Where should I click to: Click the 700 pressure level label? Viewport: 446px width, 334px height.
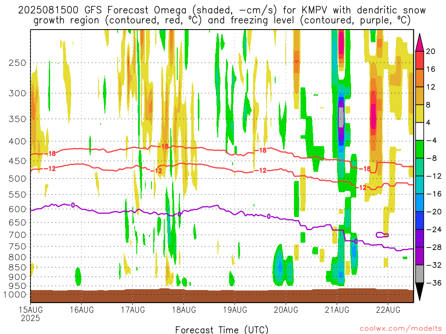tap(17, 235)
